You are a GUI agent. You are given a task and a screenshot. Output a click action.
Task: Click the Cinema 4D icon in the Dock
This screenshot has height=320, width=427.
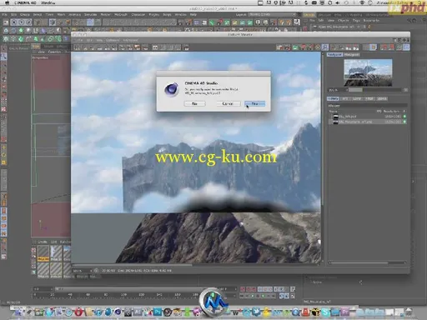tap(118, 312)
